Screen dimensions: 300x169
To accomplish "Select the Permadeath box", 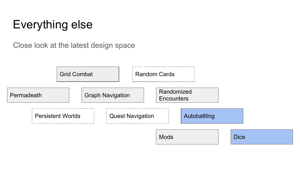I will click(38, 95).
